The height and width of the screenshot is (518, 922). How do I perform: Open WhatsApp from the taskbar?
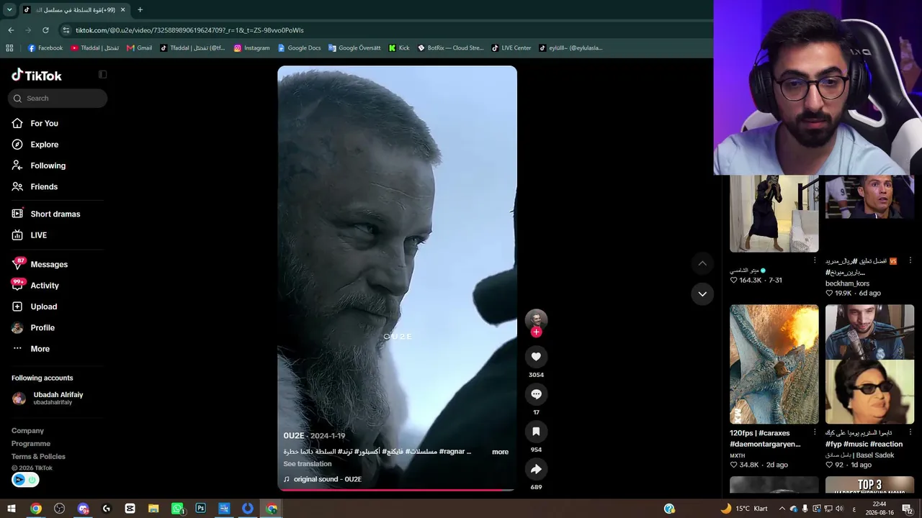click(x=177, y=509)
